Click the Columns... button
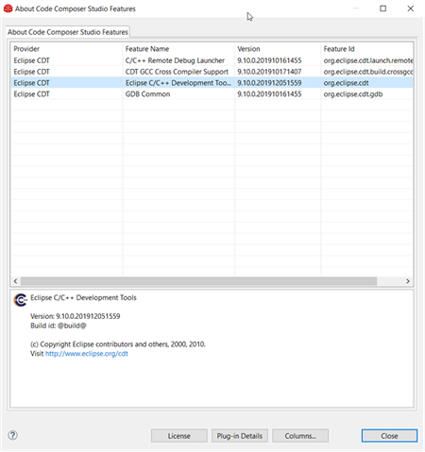This screenshot has width=425, height=452. point(300,436)
